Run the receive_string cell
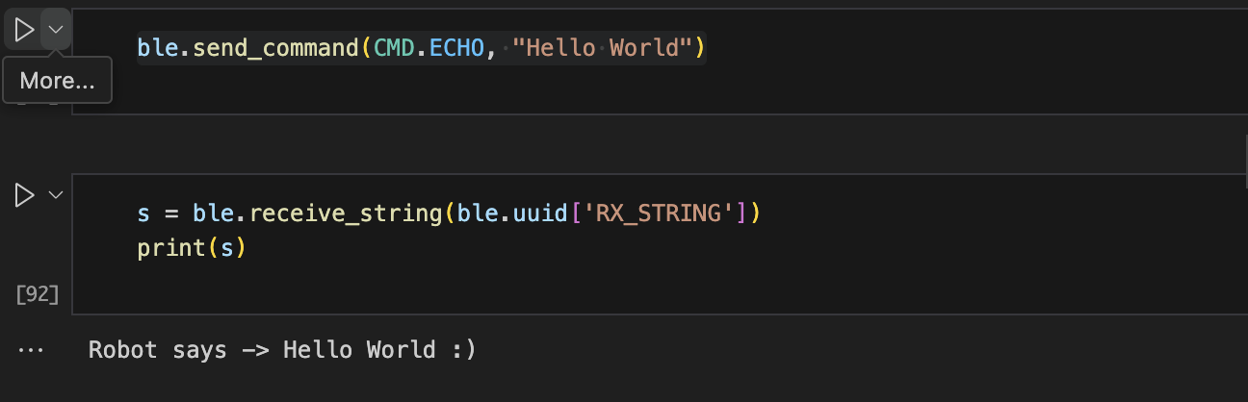 point(23,196)
